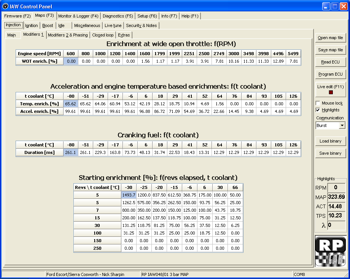
Task: Click the COM8 status bar entry
Action: tap(299, 274)
